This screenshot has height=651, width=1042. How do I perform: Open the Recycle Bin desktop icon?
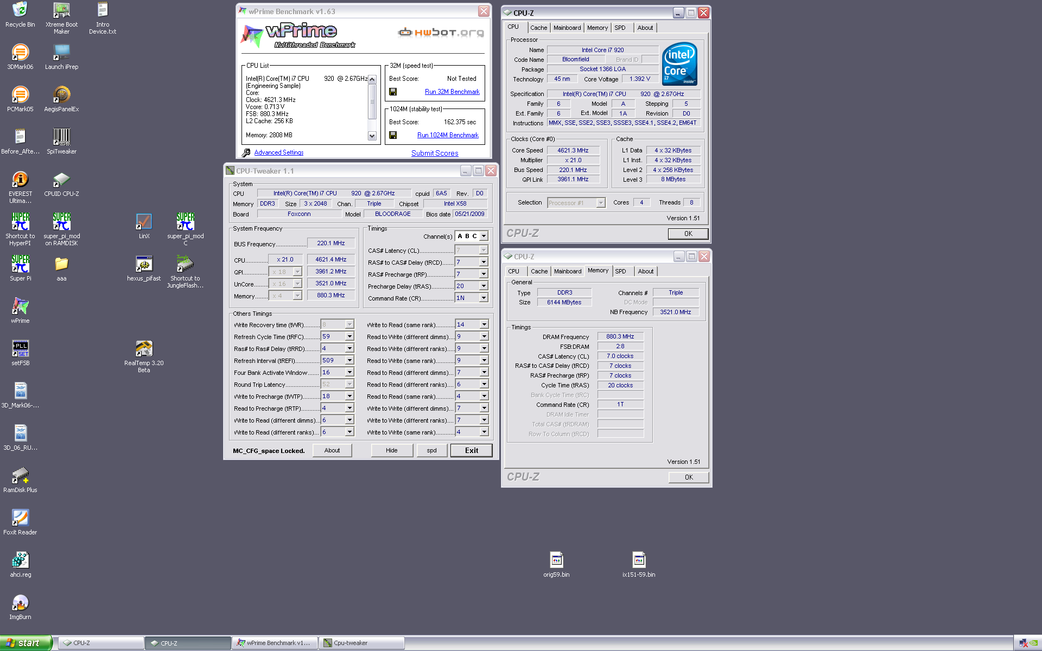(20, 15)
